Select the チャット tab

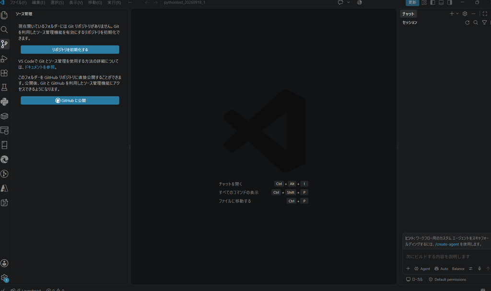click(x=408, y=14)
